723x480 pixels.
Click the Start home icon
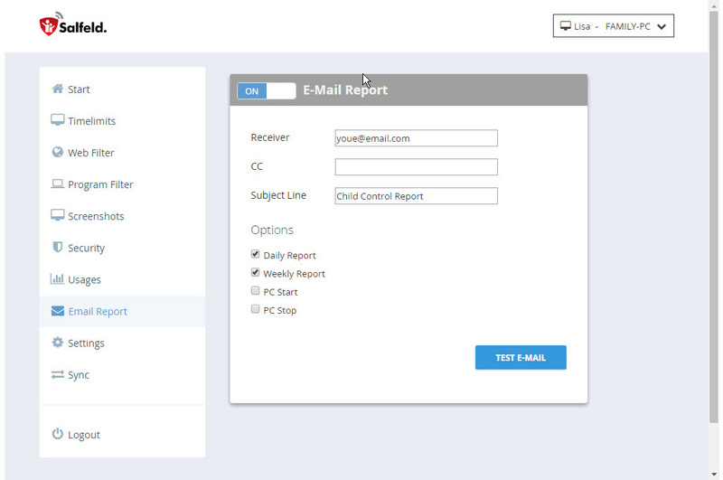coord(58,89)
